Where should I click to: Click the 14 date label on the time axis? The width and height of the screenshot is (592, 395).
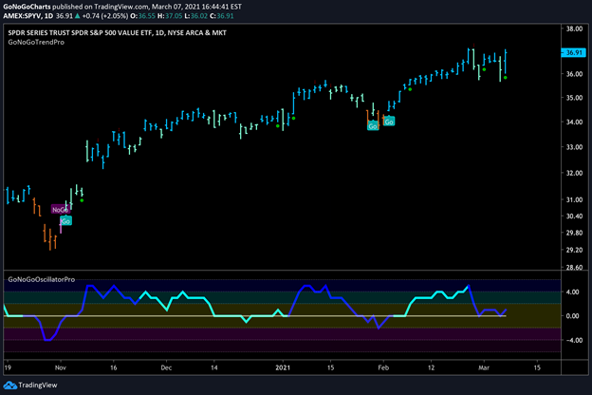(214, 367)
